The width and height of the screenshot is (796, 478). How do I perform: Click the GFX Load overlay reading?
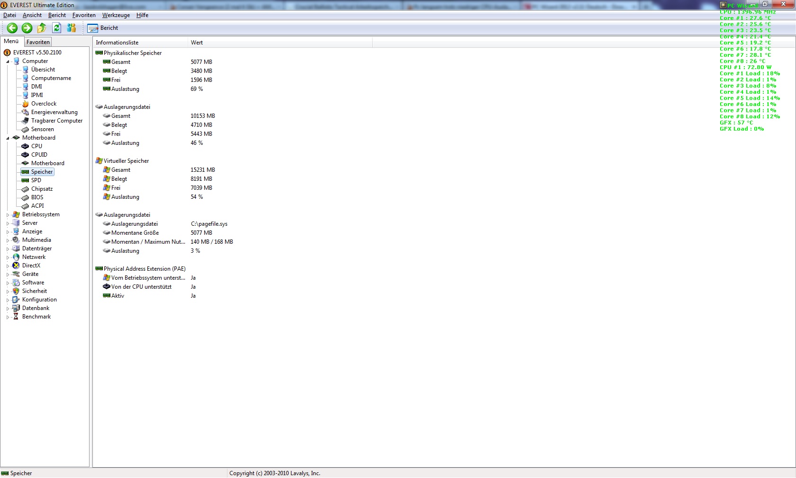[742, 129]
